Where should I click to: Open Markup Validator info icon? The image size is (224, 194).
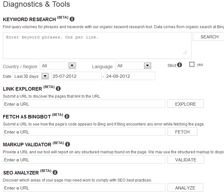click(68, 144)
